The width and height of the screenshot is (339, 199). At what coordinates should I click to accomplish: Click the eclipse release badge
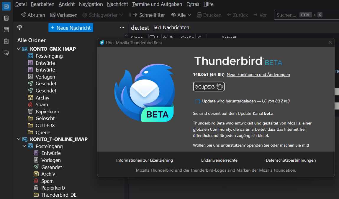[x=209, y=87]
